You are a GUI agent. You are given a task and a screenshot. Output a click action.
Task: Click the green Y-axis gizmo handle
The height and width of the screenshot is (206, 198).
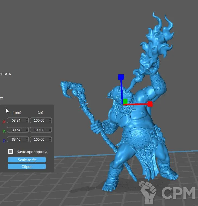pos(125,102)
